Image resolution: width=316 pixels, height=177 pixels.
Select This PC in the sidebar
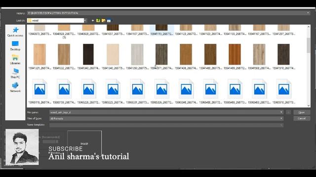tap(15, 73)
